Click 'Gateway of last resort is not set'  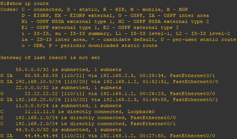click(50, 57)
